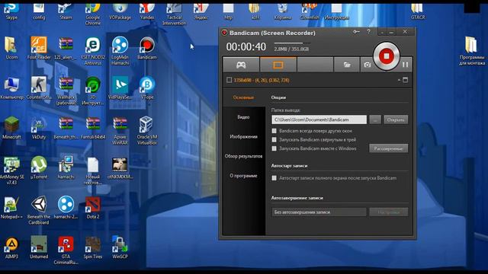The image size is (488, 274).
Task: Select the screen rectangle recording mode
Action: (278, 65)
